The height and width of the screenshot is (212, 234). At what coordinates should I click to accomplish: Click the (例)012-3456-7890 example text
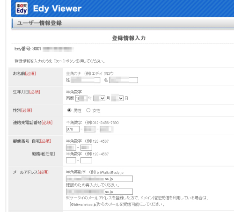pos(102,123)
